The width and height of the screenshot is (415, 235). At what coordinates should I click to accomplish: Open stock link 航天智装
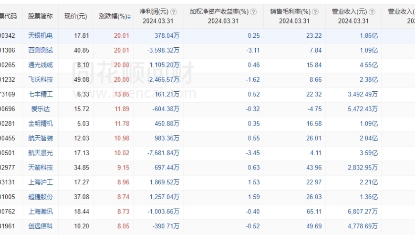coord(41,139)
